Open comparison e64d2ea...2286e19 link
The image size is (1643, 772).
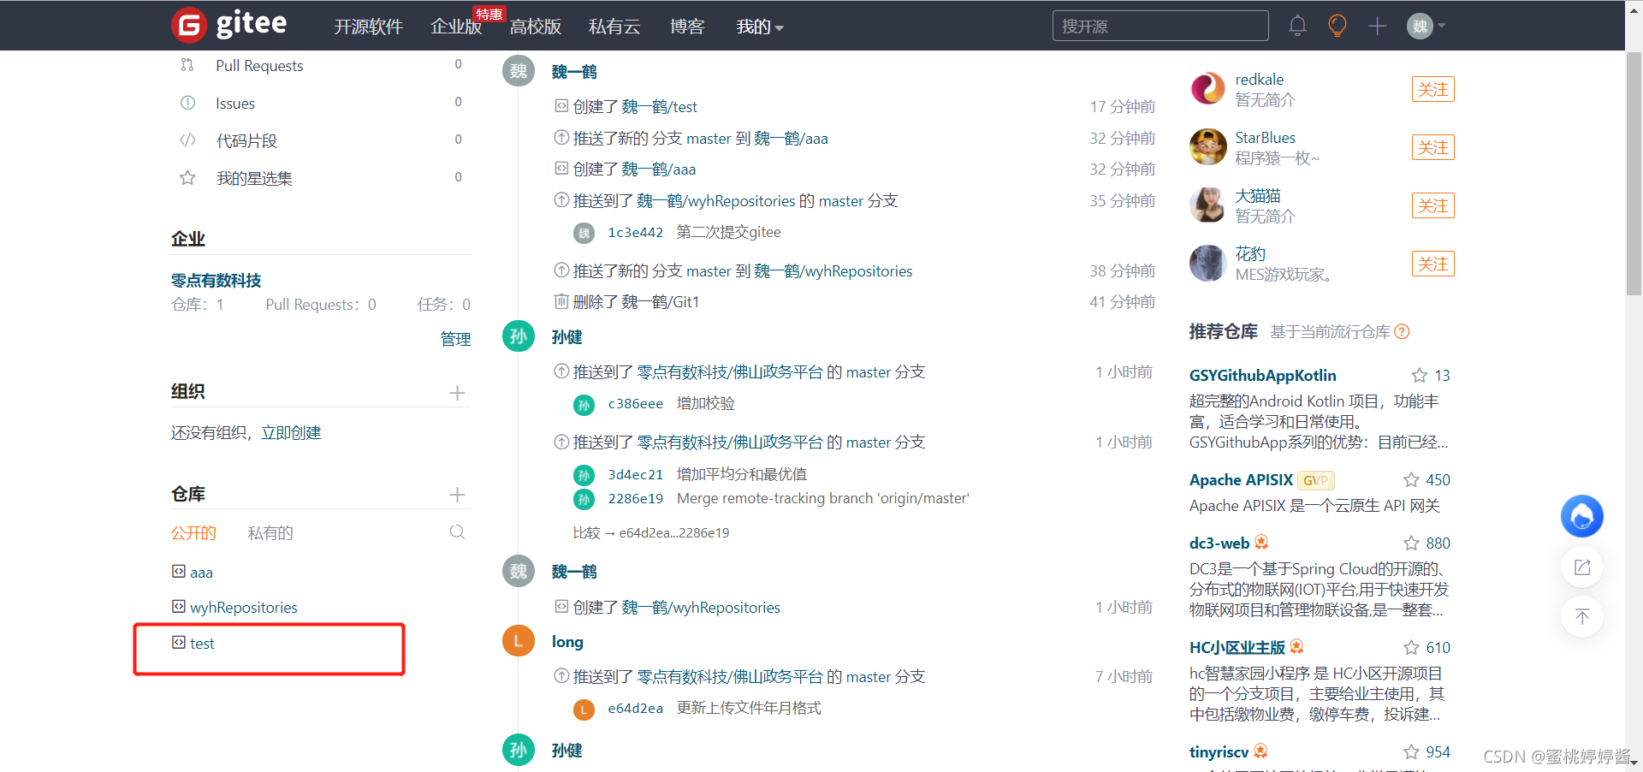(674, 533)
